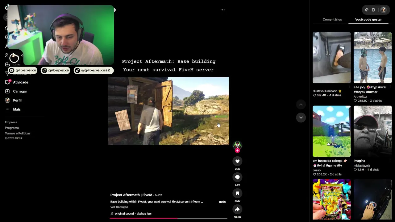Viewport: 395px width, 222px height.
Task: Open Atividade in the sidebar menu
Action: [x=20, y=82]
